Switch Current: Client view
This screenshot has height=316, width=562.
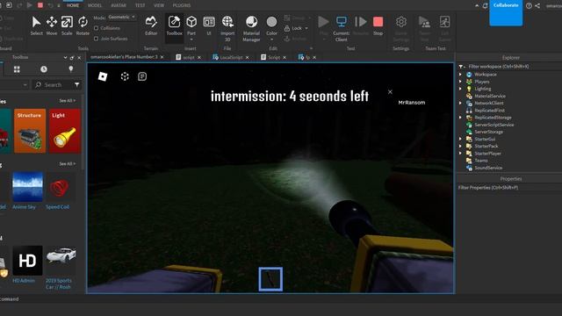[x=342, y=28]
